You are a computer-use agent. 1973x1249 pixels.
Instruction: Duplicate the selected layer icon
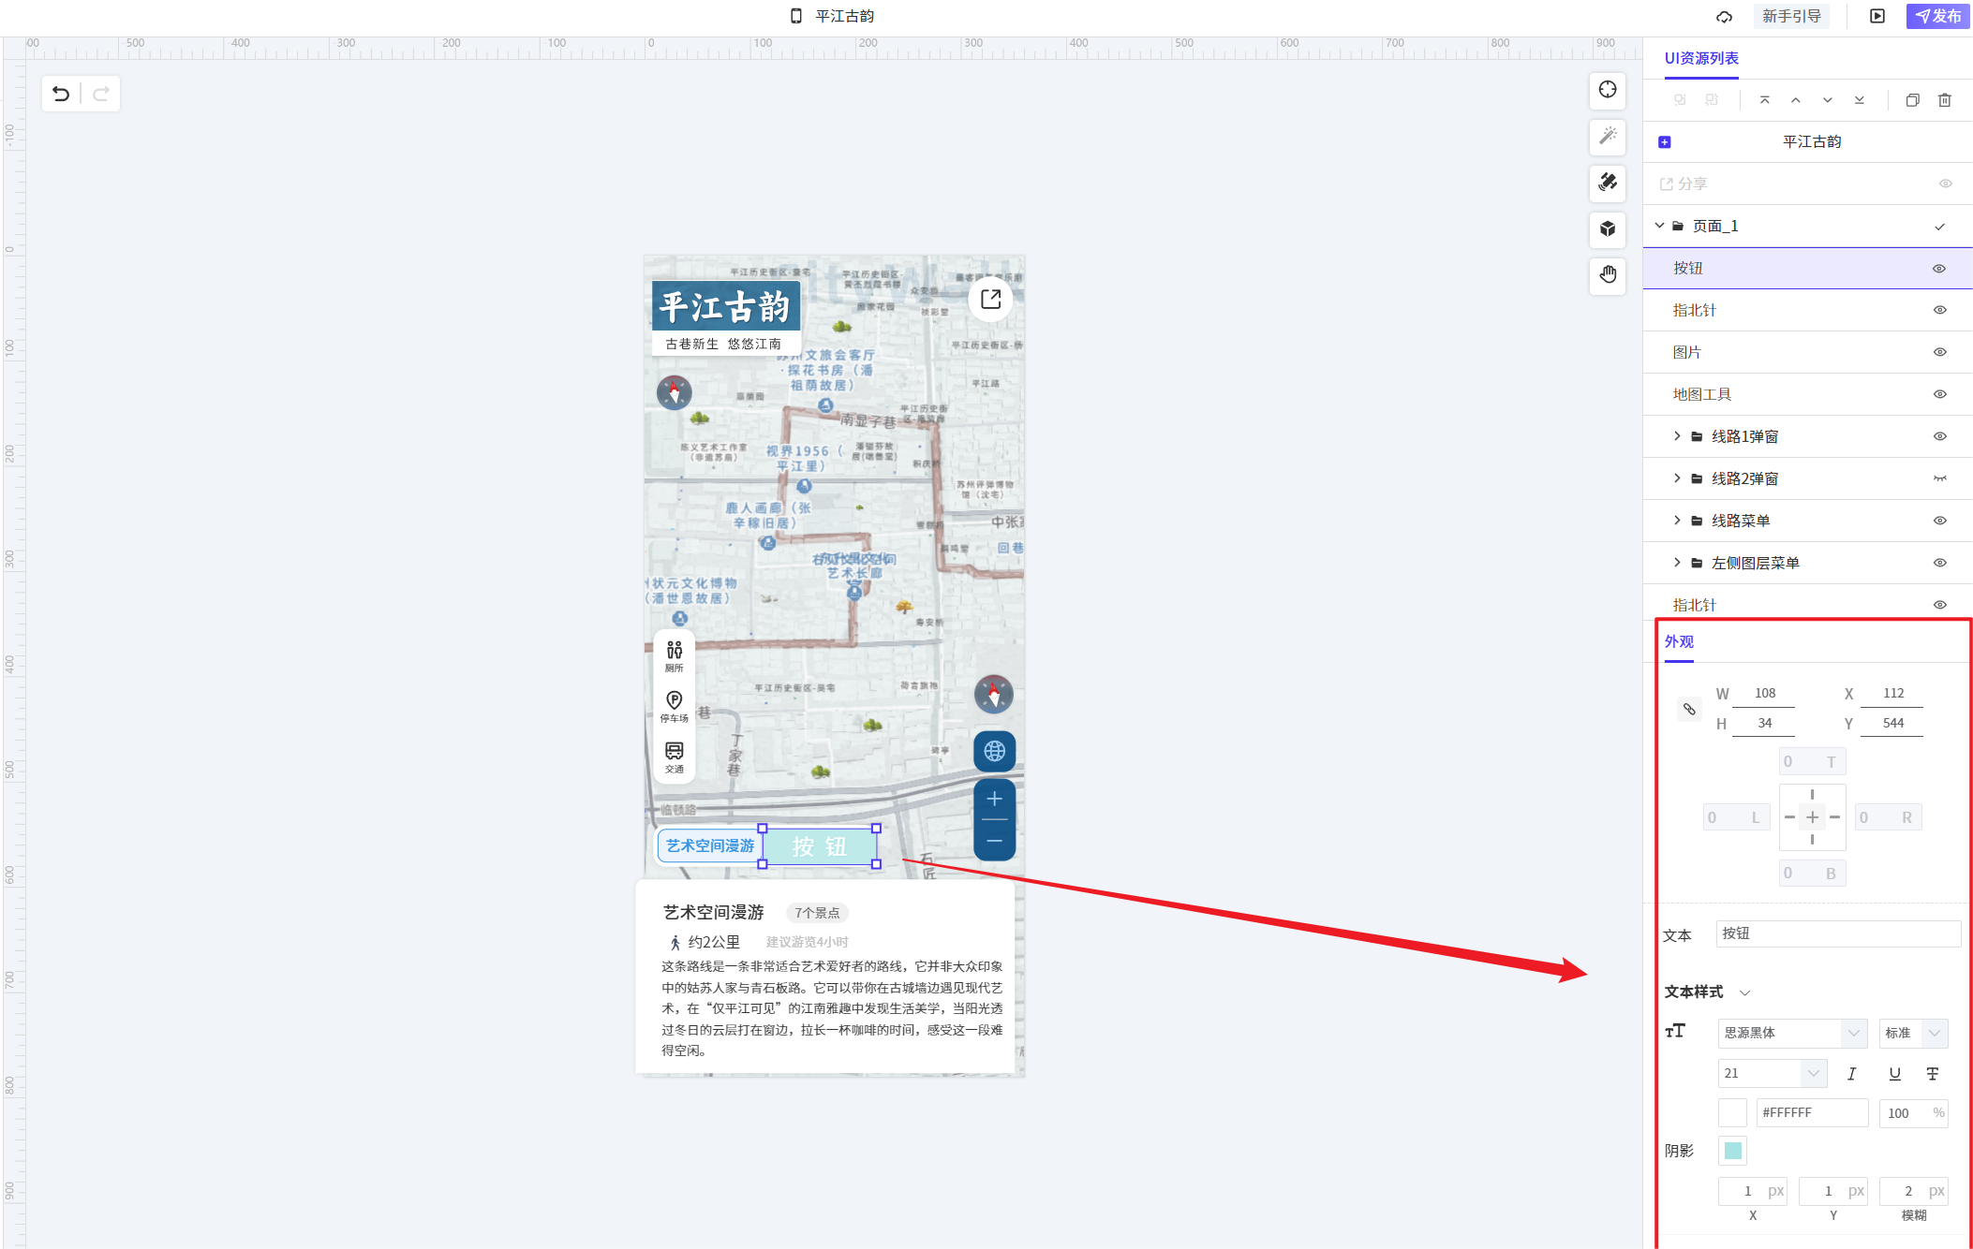coord(1913,100)
